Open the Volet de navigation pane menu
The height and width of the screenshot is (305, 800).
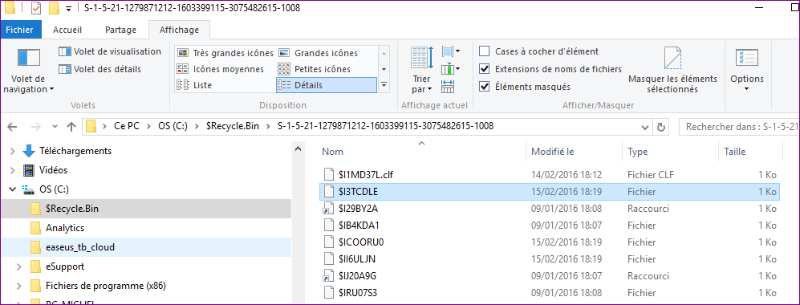point(28,71)
